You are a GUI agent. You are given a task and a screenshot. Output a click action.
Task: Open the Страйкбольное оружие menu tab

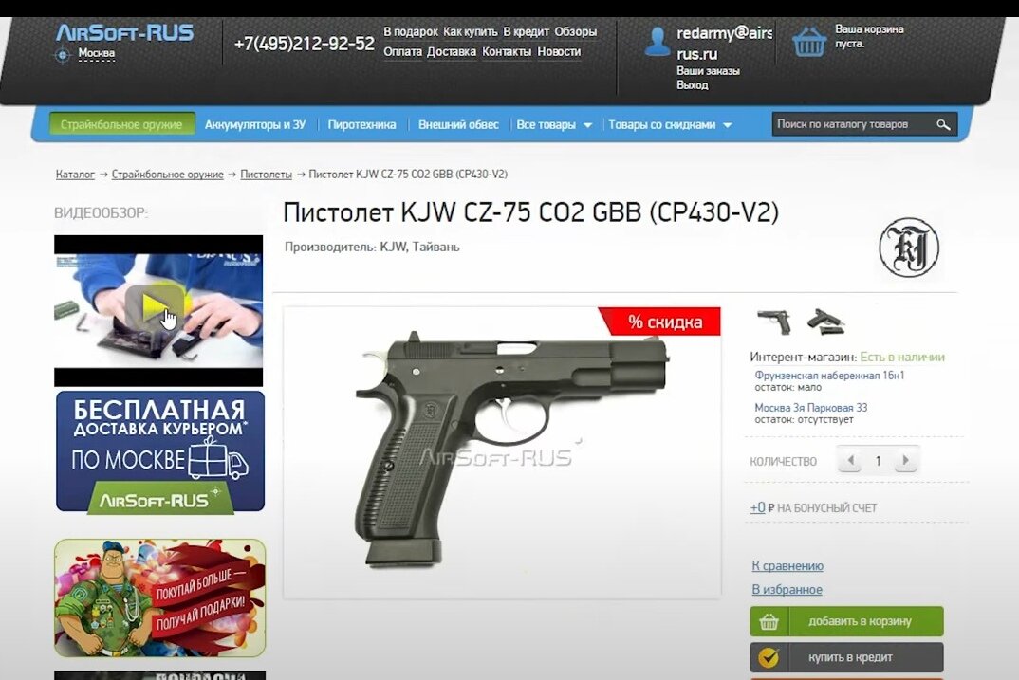[x=121, y=124]
